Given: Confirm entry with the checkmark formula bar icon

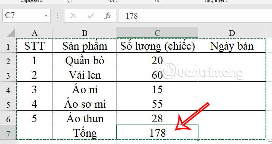Looking at the screenshot, I should point(90,16).
